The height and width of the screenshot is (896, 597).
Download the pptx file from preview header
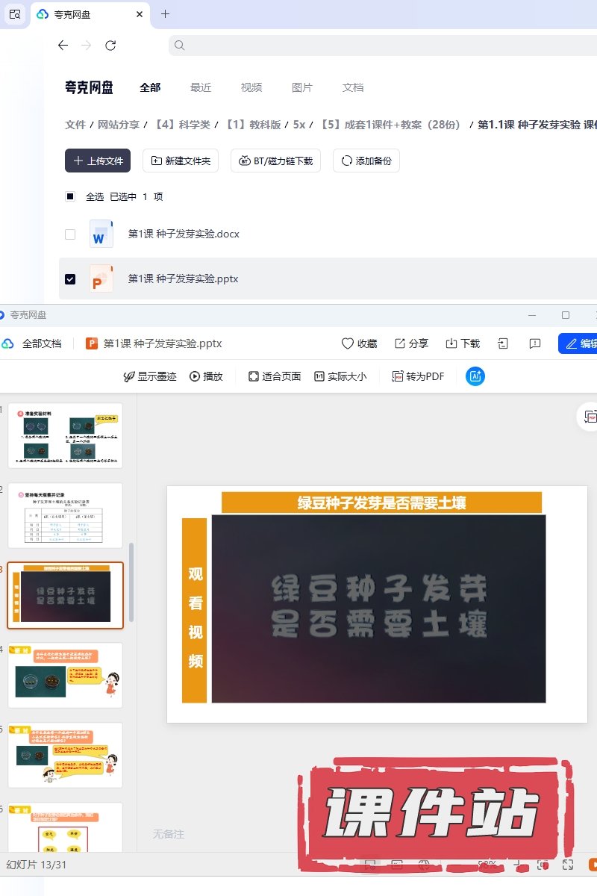click(x=463, y=343)
